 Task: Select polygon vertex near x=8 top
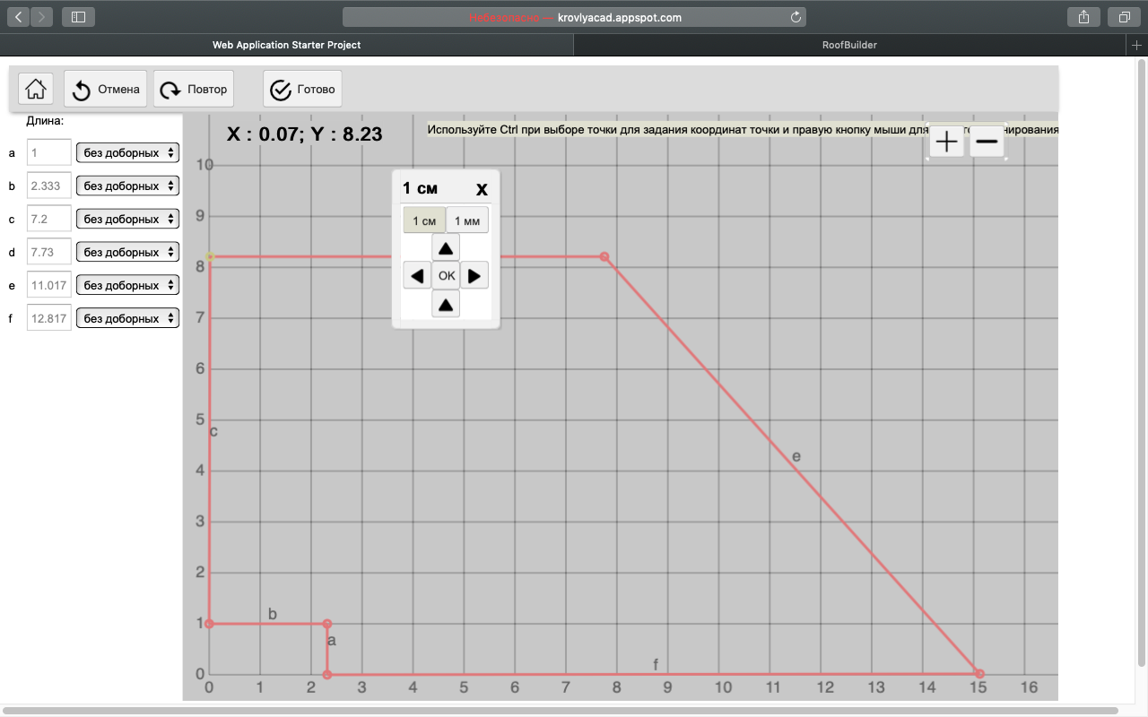604,257
